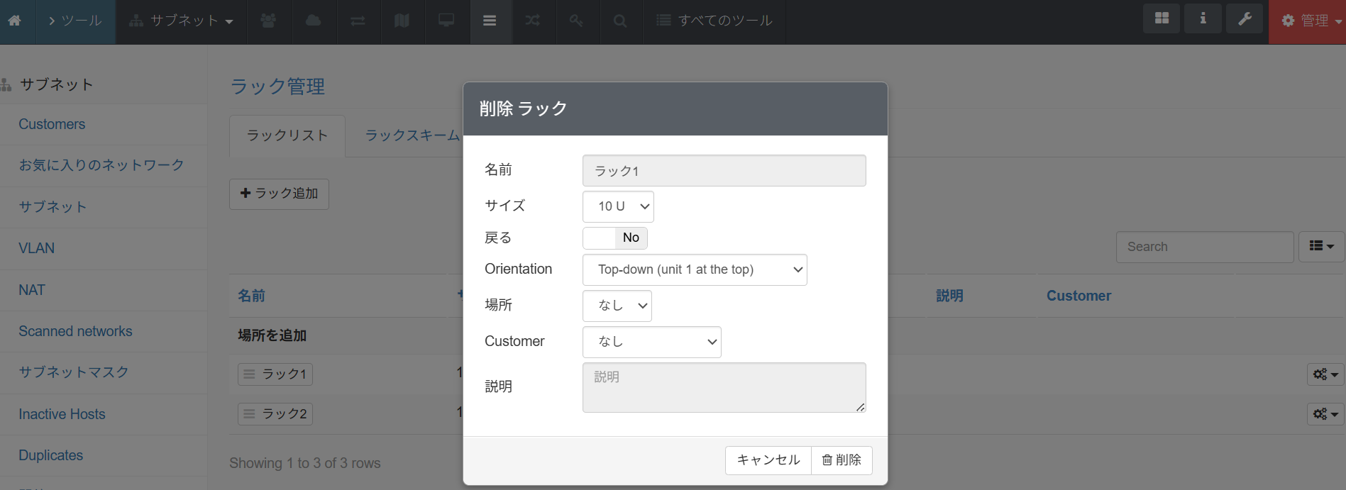This screenshot has width=1346, height=490.
Task: Open the ツール breadcrumb menu
Action: 75,21
